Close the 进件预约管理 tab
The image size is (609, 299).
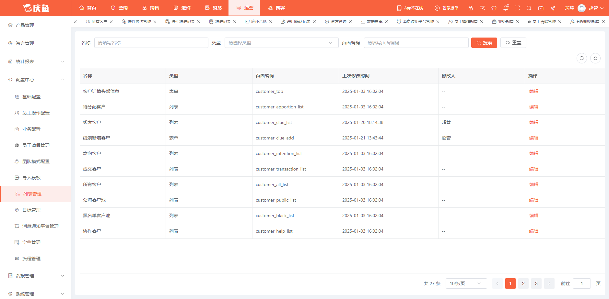(x=155, y=22)
